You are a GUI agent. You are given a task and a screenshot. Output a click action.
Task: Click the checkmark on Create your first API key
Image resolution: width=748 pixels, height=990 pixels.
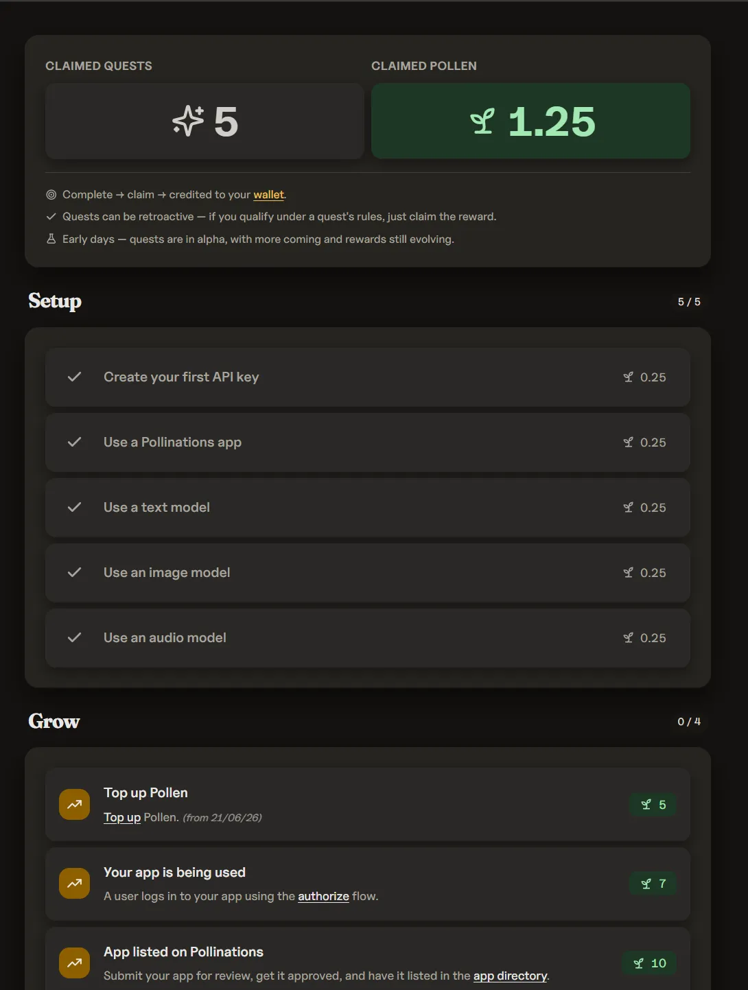tap(74, 377)
